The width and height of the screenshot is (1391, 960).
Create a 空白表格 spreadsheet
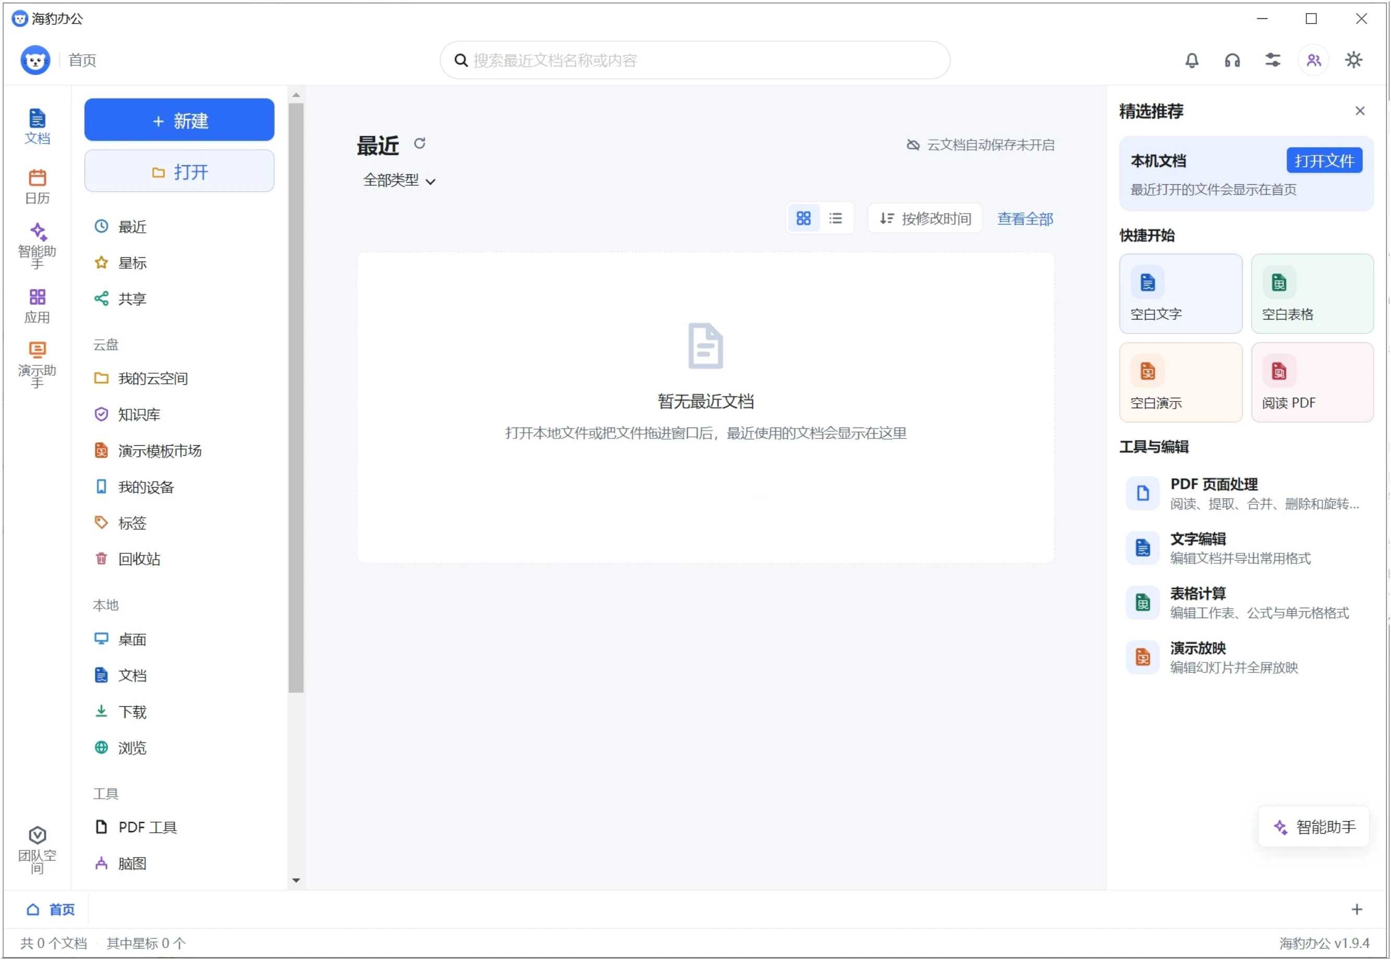pos(1312,293)
